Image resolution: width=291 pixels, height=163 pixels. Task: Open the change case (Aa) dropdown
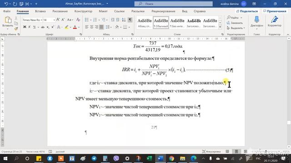70,19
